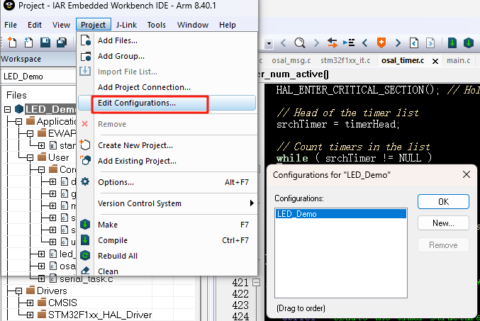
Task: Choose Edit Configurations... menu entry
Action: 167,103
